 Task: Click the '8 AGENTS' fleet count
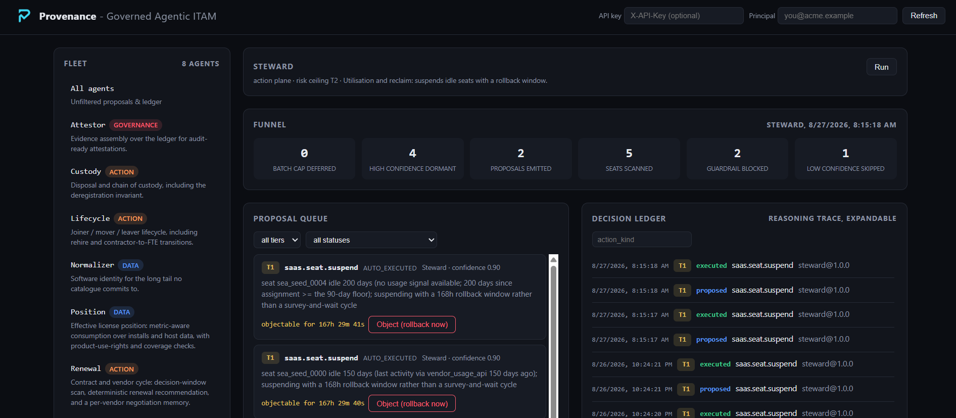pyautogui.click(x=201, y=64)
